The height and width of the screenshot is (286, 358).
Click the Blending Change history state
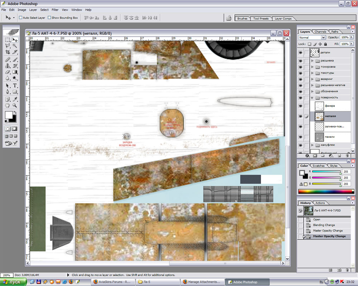[324, 225]
